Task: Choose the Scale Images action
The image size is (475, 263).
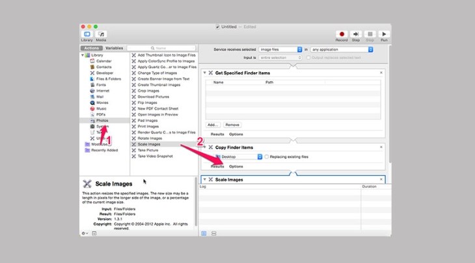Action: tap(150, 144)
